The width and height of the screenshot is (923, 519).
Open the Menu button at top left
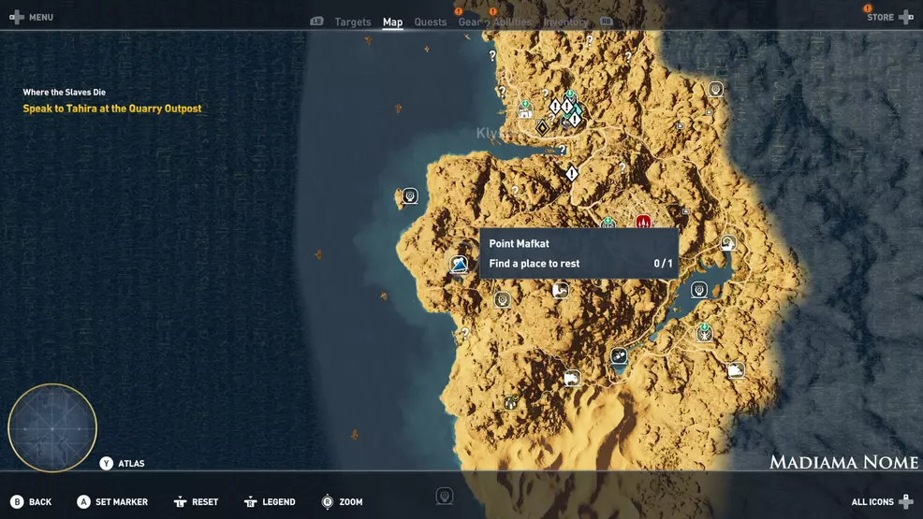(x=31, y=17)
